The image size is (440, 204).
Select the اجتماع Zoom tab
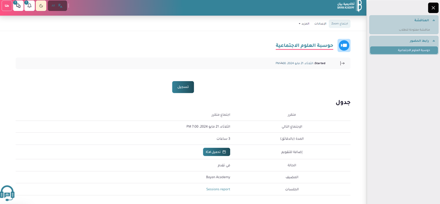[x=339, y=24]
